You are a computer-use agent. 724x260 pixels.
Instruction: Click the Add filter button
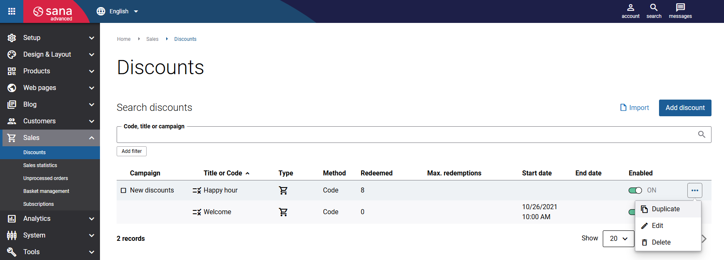tap(132, 151)
